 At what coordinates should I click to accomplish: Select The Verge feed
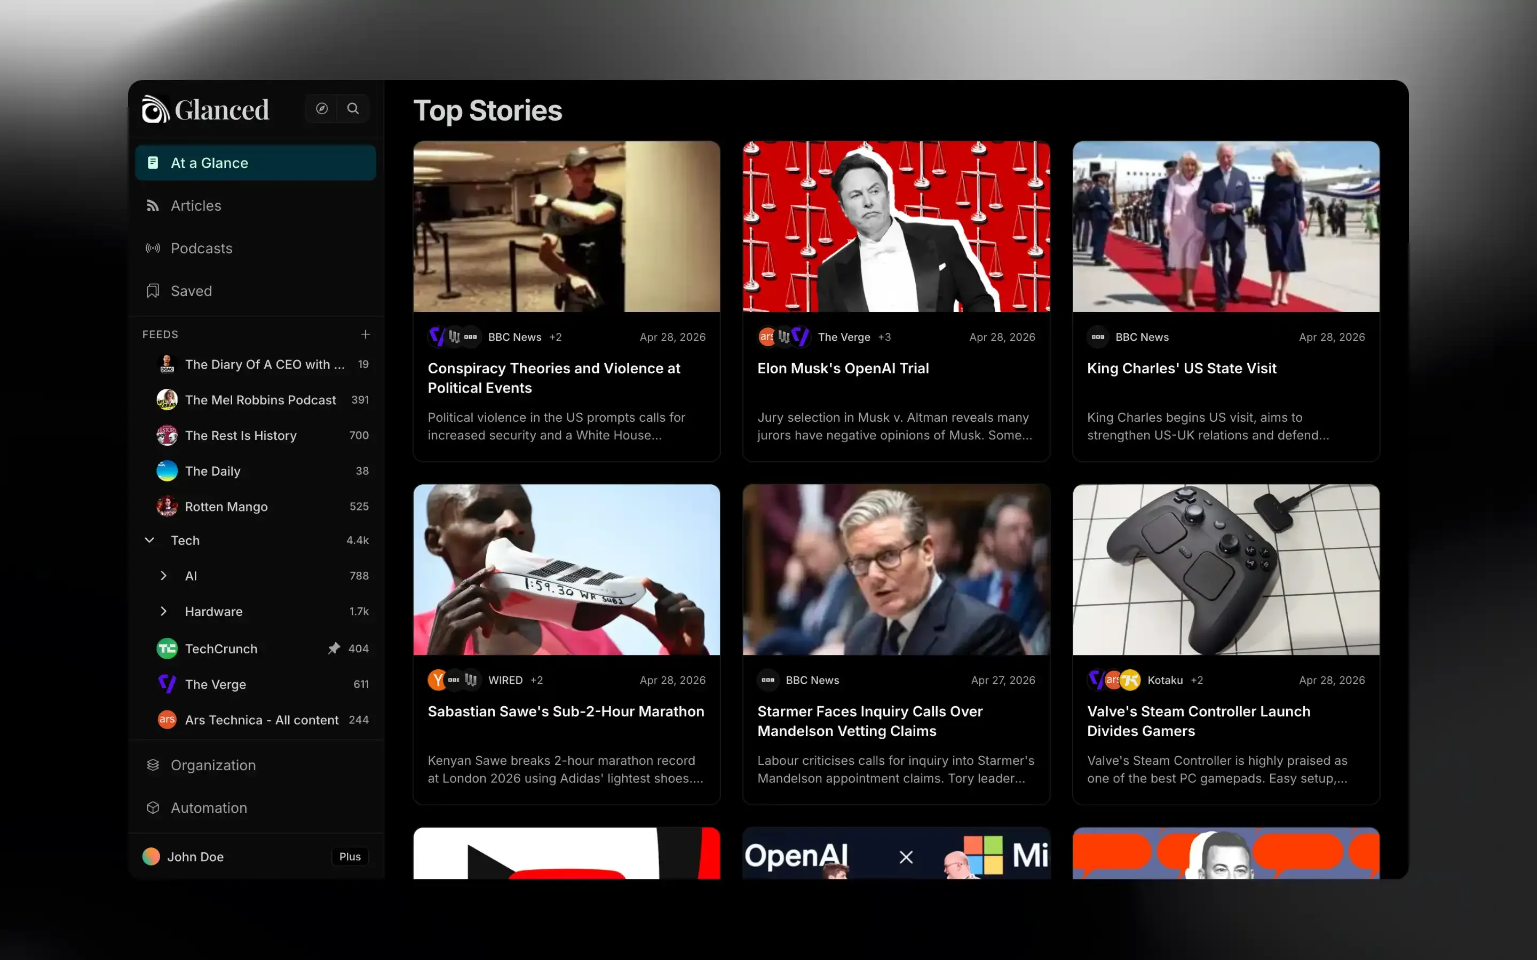pyautogui.click(x=255, y=684)
